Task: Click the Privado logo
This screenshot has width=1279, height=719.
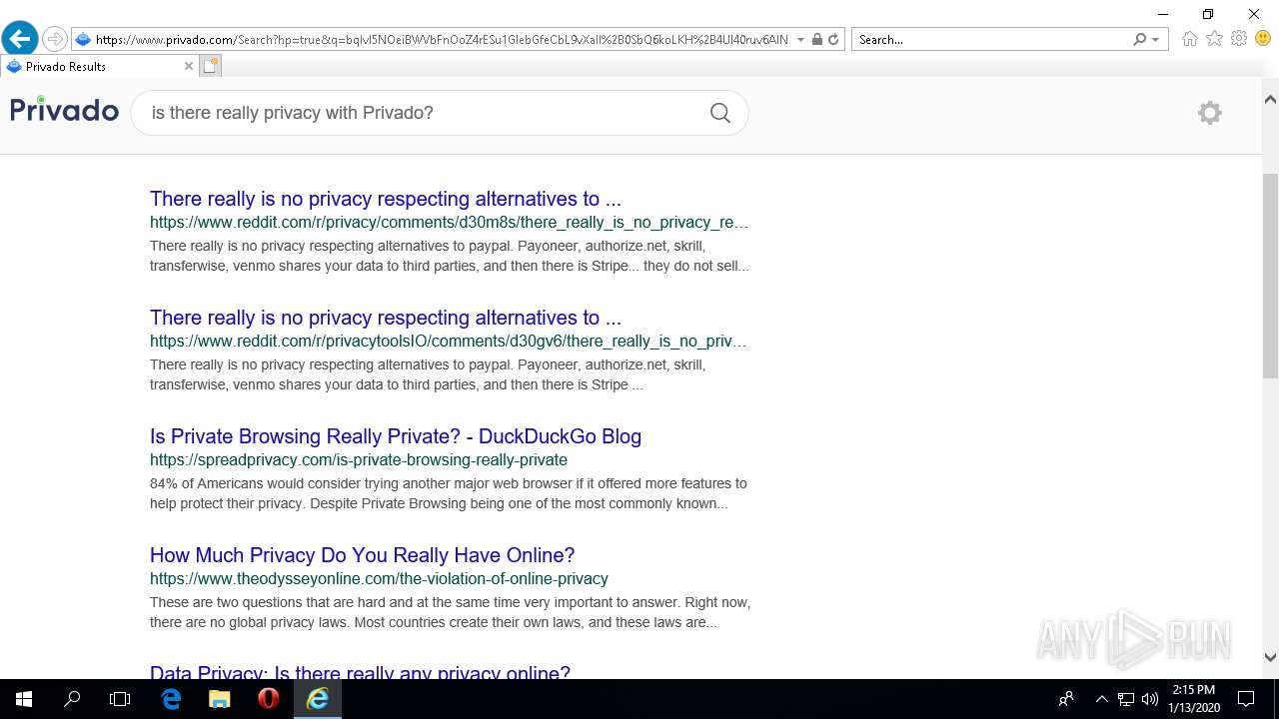Action: pyautogui.click(x=65, y=109)
